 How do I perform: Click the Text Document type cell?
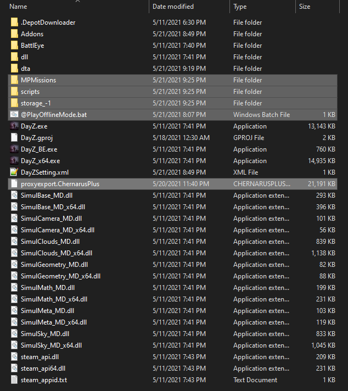point(255,380)
